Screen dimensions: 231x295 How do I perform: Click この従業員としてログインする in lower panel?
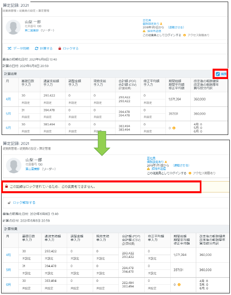pyautogui.click(x=167, y=173)
